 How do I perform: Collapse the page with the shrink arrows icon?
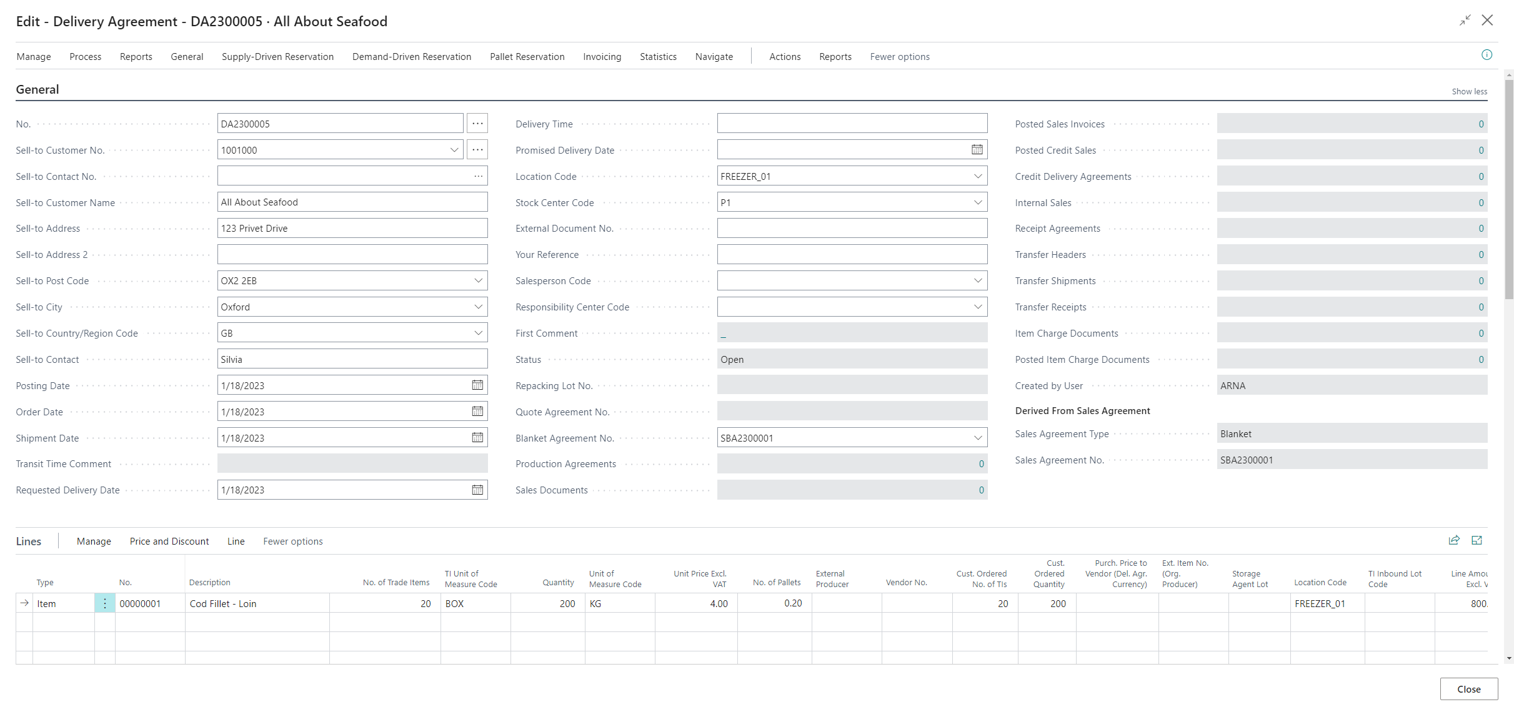pyautogui.click(x=1465, y=21)
